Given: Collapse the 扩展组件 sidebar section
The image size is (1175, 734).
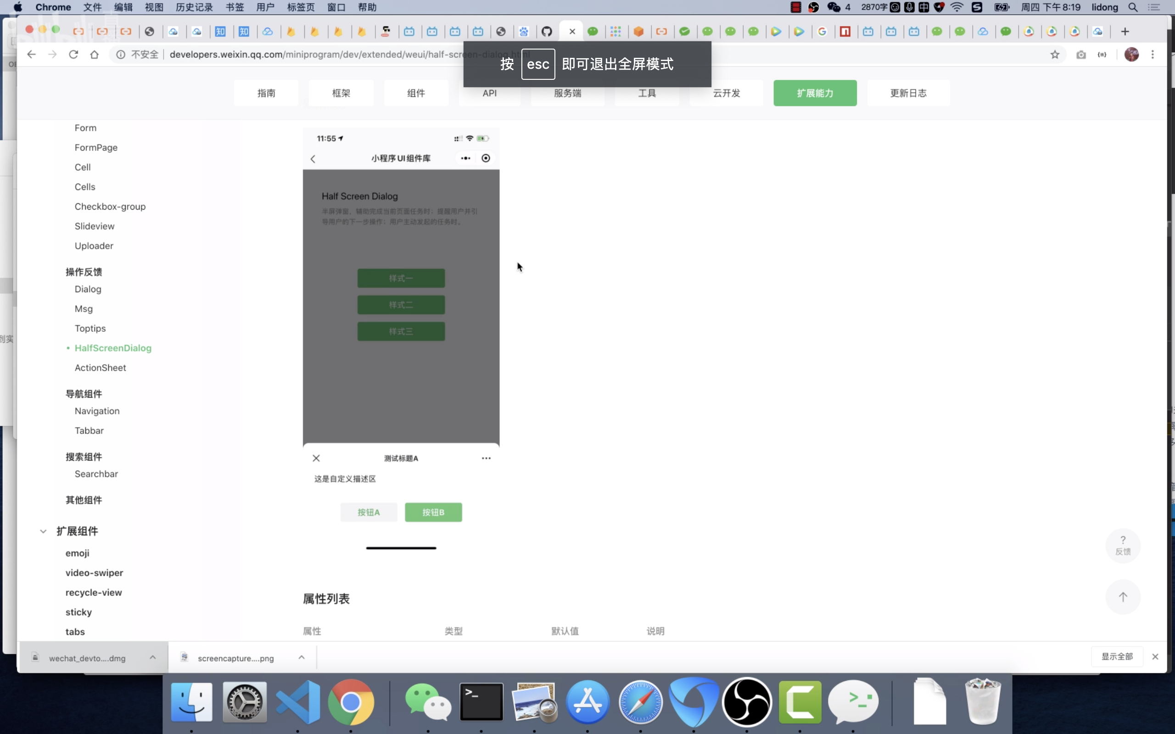Looking at the screenshot, I should 43,531.
